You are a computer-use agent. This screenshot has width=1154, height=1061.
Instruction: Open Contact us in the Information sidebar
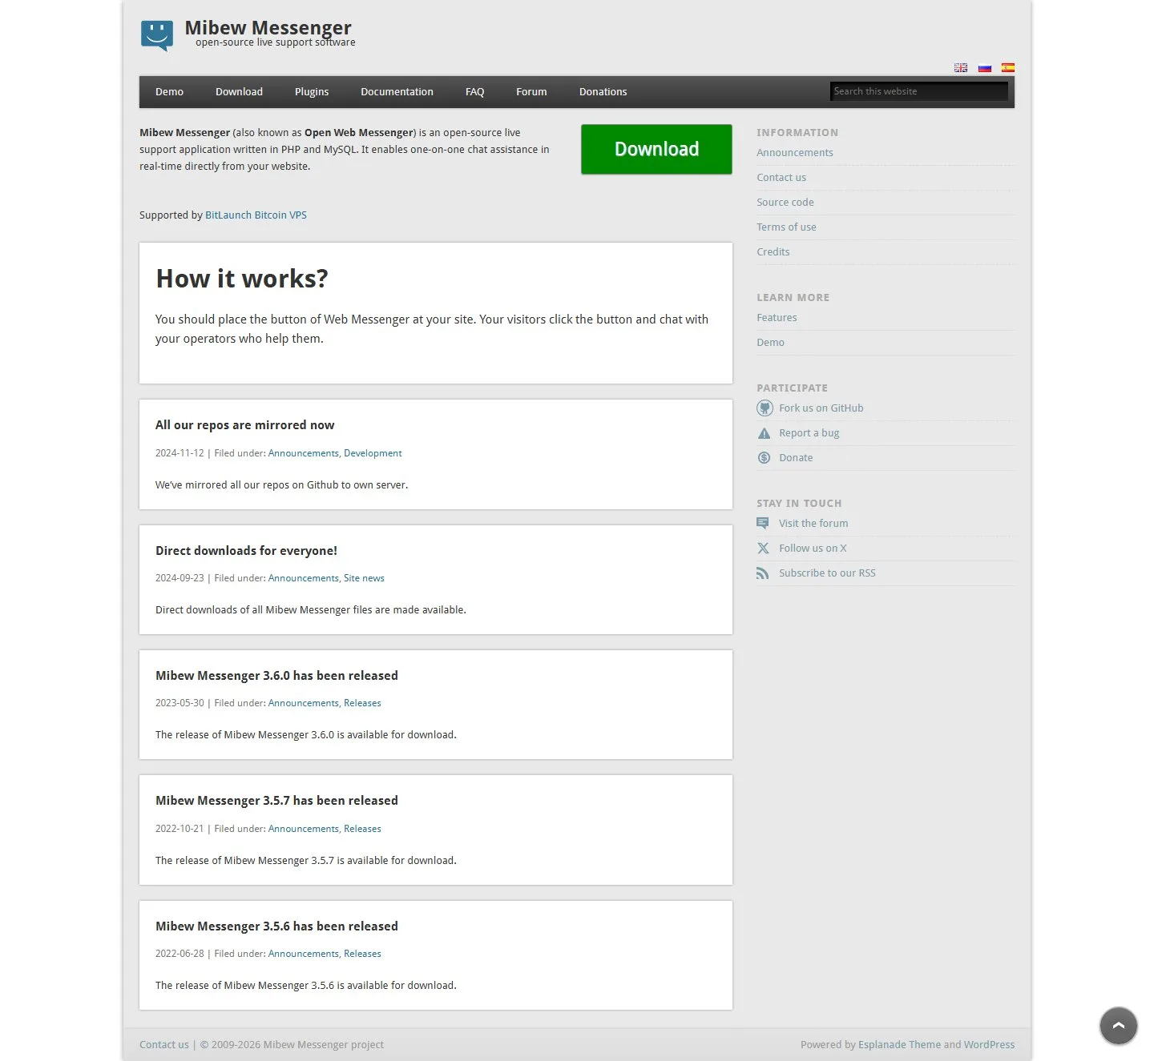[x=781, y=178]
